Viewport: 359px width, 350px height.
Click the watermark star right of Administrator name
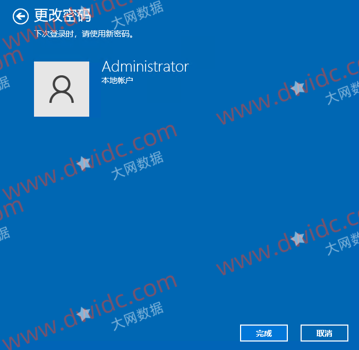coord(297,88)
